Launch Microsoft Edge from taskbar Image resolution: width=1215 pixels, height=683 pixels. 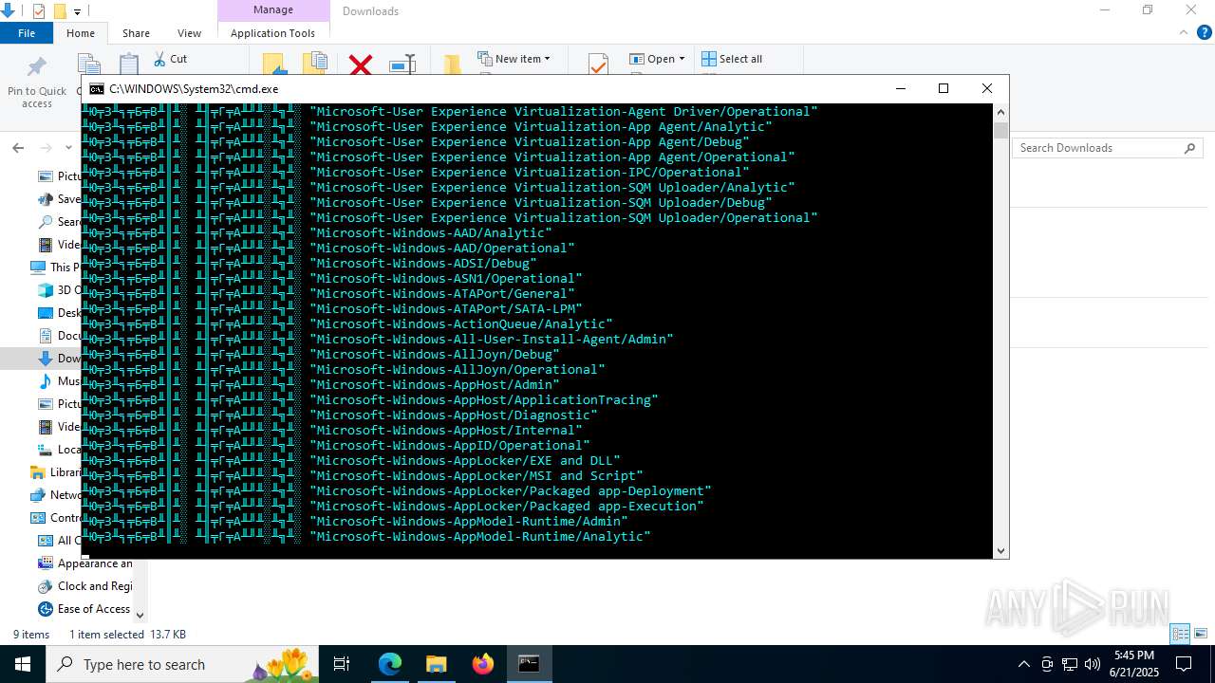click(390, 664)
